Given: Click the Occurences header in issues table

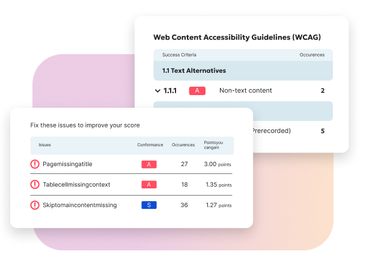Looking at the screenshot, I should tap(183, 145).
